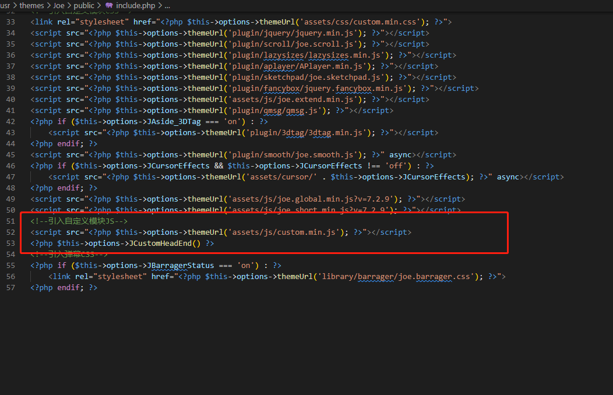Click 'plugin/qmsg/qmsg.js' string on line 41
This screenshot has height=395, width=613.
coord(275,111)
